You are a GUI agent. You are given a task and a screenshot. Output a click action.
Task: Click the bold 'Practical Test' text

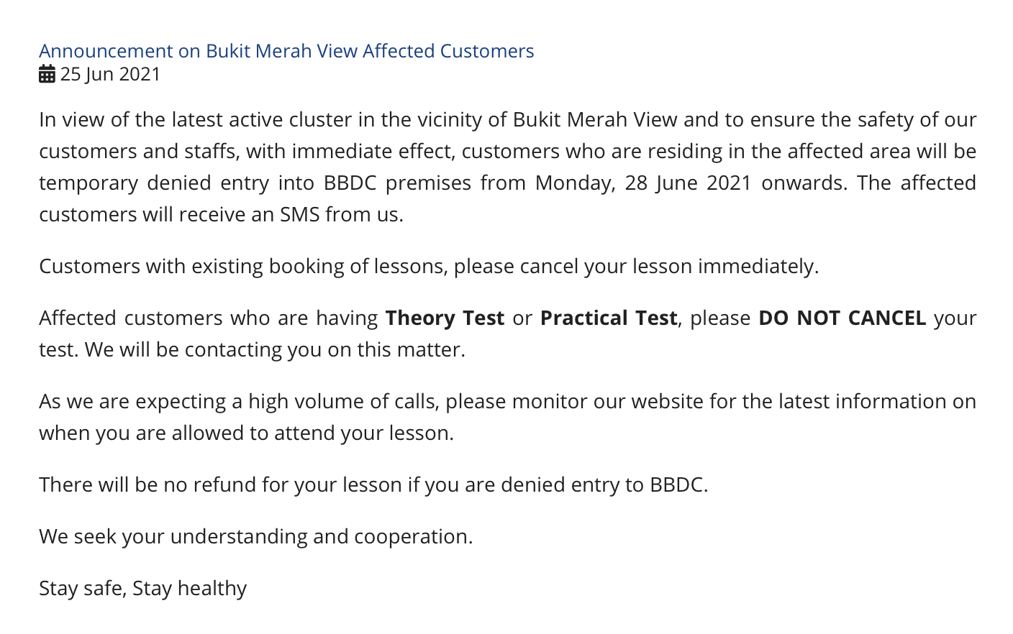tap(609, 318)
